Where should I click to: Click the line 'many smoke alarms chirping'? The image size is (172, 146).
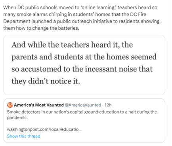pos(75,14)
